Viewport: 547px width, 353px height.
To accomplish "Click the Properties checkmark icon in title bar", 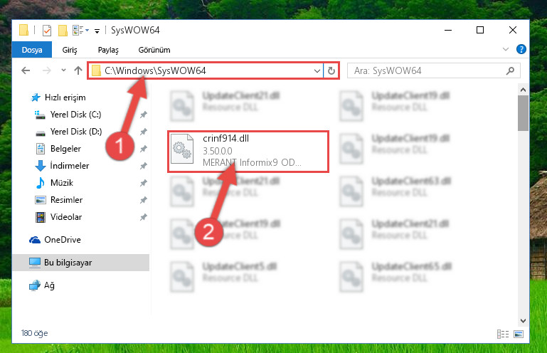I will point(47,31).
